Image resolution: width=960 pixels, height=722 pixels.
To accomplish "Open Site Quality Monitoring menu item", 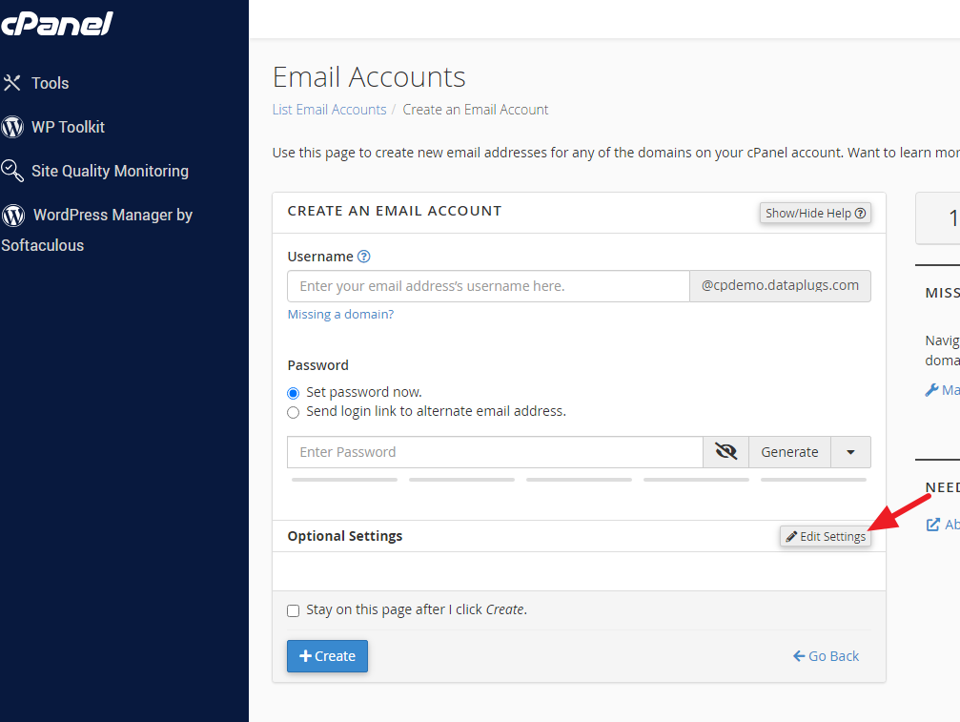I will (110, 171).
